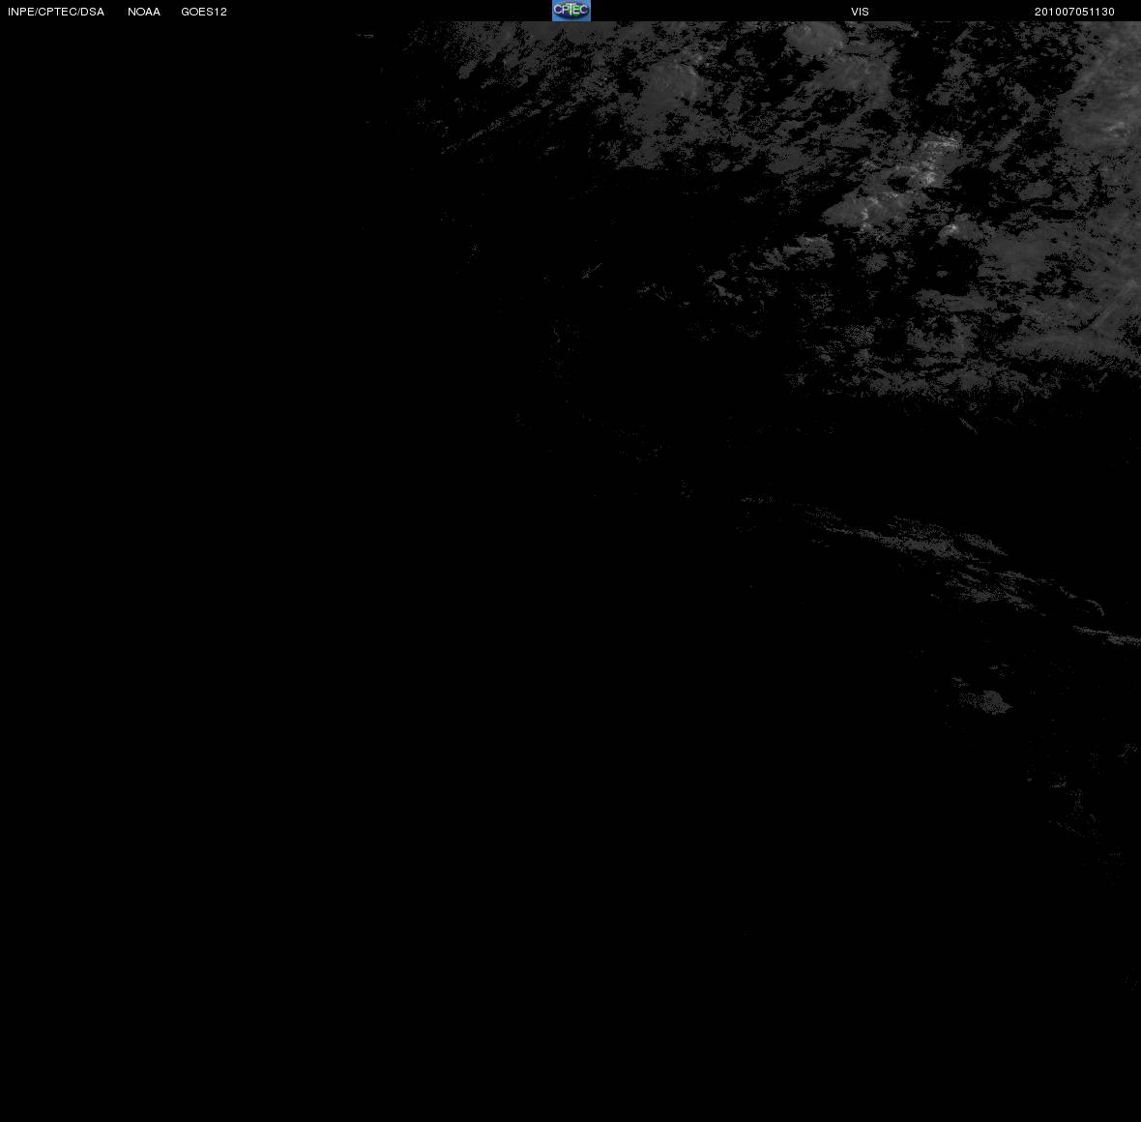Click the NOAA label
The height and width of the screenshot is (1122, 1141).
coord(144,12)
